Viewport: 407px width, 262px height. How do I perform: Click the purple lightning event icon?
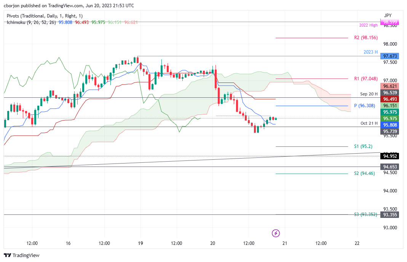[x=276, y=233]
